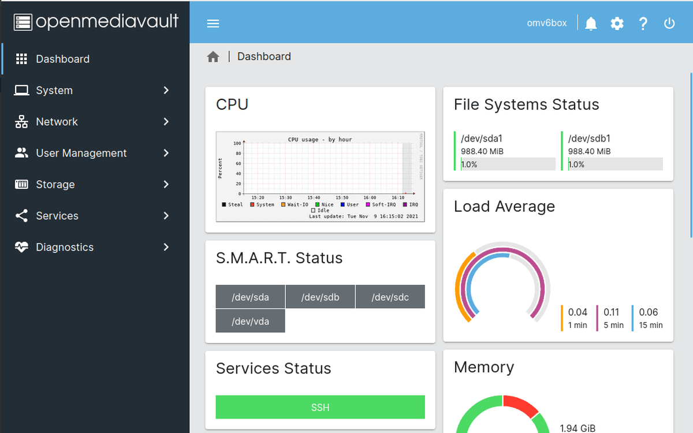Click the File Systems Status title

[x=527, y=104]
